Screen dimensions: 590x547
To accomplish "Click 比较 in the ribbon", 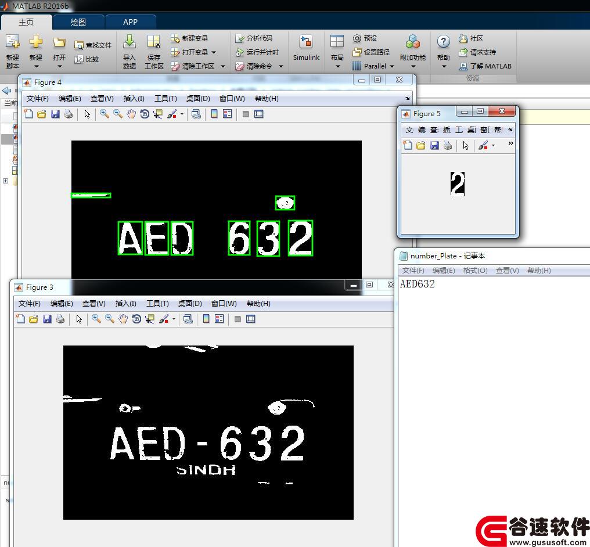I will click(x=87, y=59).
